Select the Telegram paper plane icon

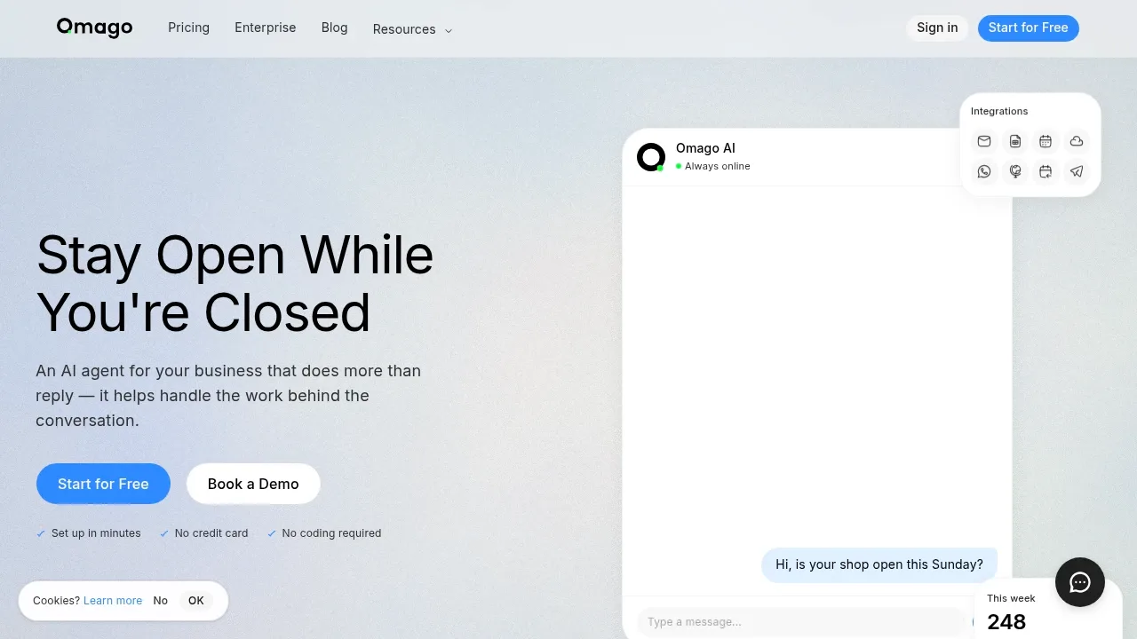pos(1077,171)
